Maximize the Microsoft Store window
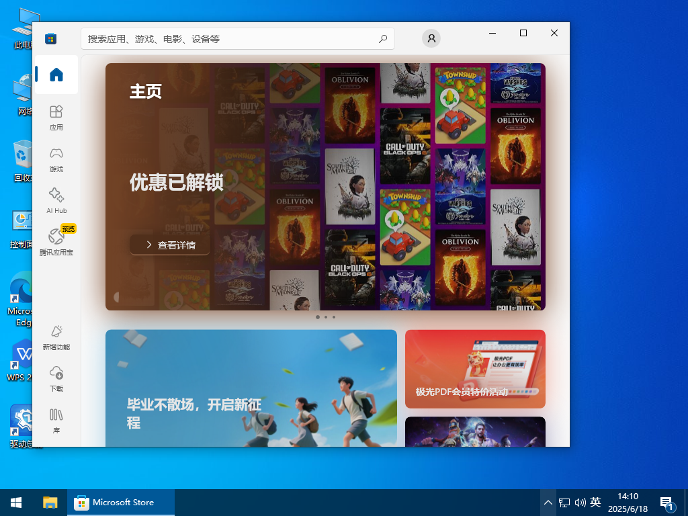Image resolution: width=688 pixels, height=516 pixels. click(523, 33)
